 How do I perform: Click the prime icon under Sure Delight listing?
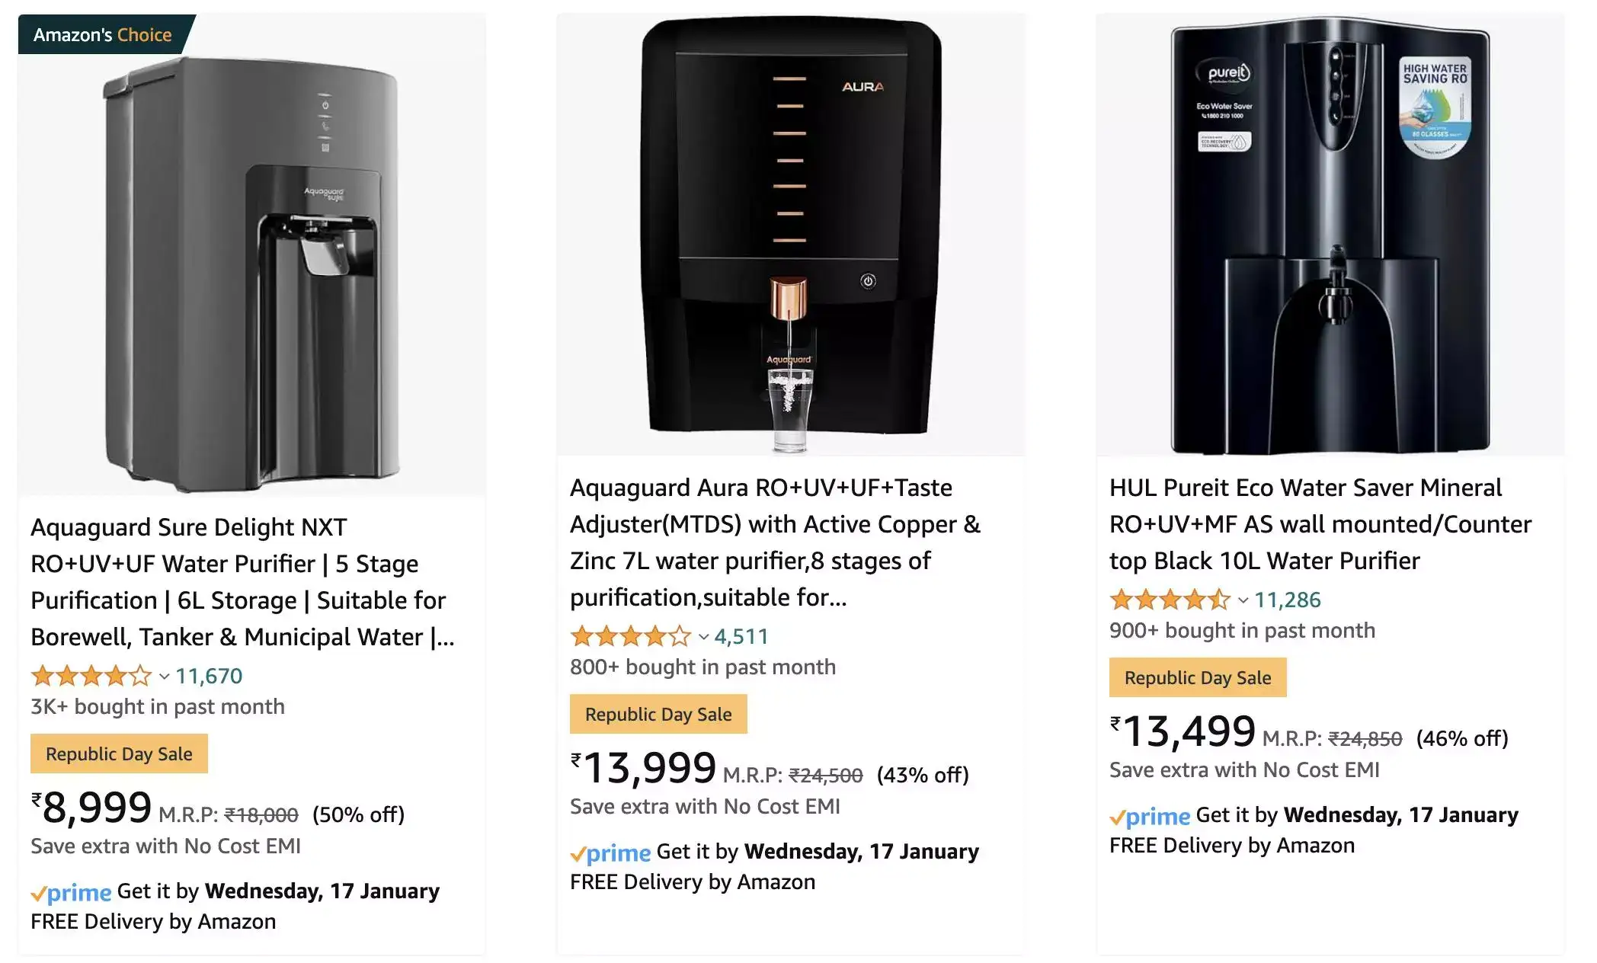71,892
